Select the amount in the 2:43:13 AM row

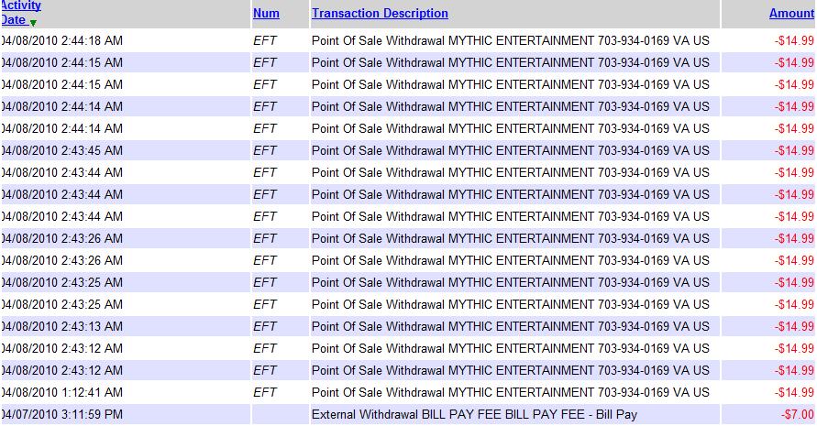[793, 326]
